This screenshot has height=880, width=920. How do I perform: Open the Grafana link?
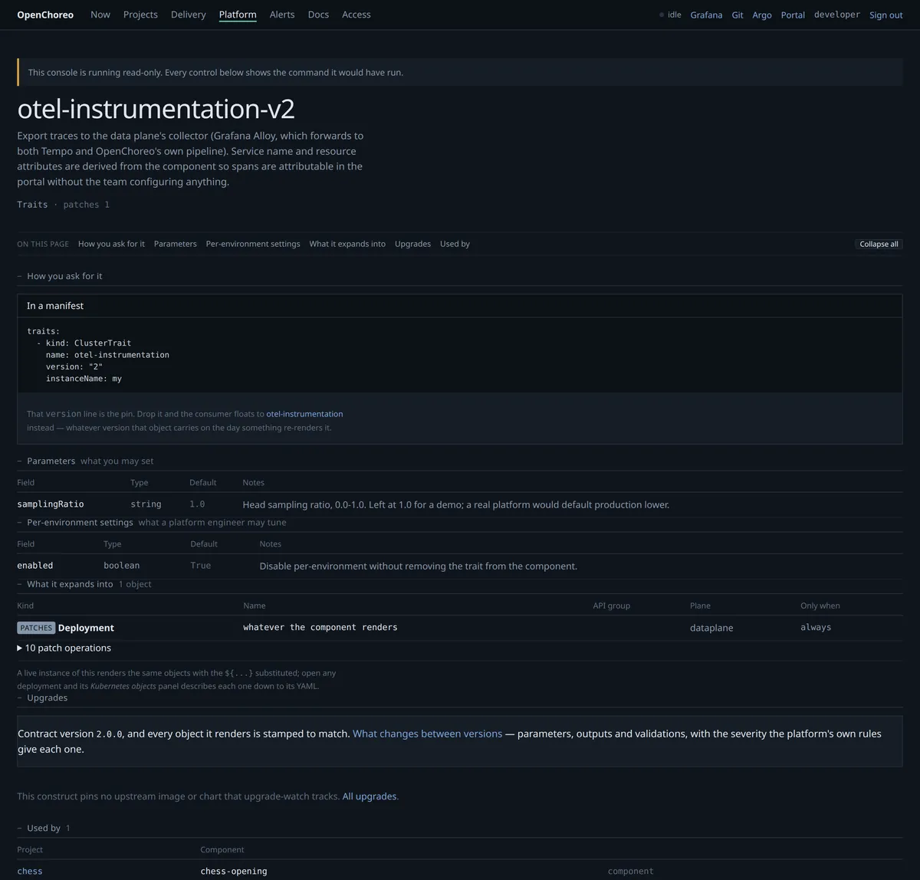tap(706, 15)
